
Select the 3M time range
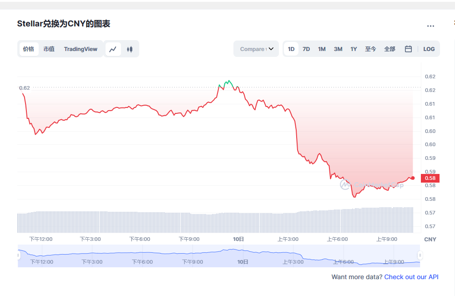[x=338, y=49]
